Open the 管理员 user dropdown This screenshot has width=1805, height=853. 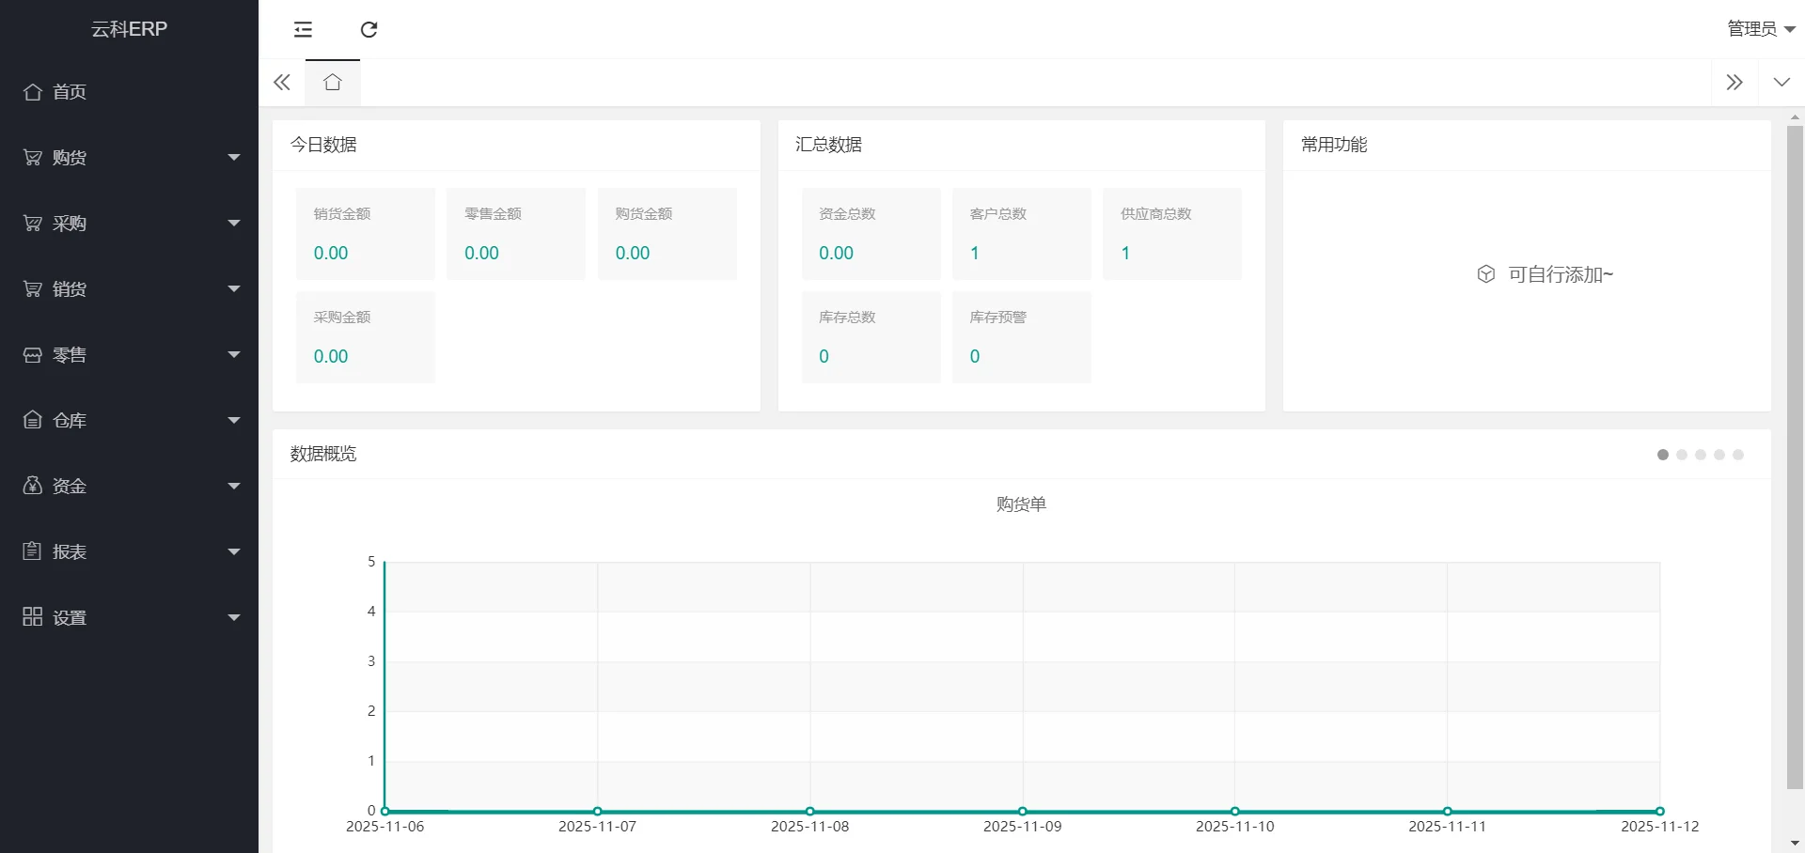point(1760,29)
